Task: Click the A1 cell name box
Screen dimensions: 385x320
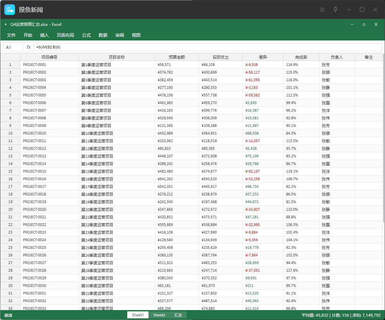Action: point(13,47)
